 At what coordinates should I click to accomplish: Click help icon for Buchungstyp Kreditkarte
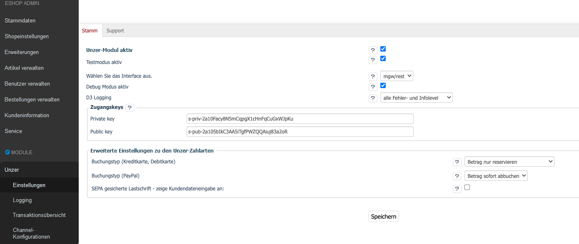pyautogui.click(x=457, y=162)
